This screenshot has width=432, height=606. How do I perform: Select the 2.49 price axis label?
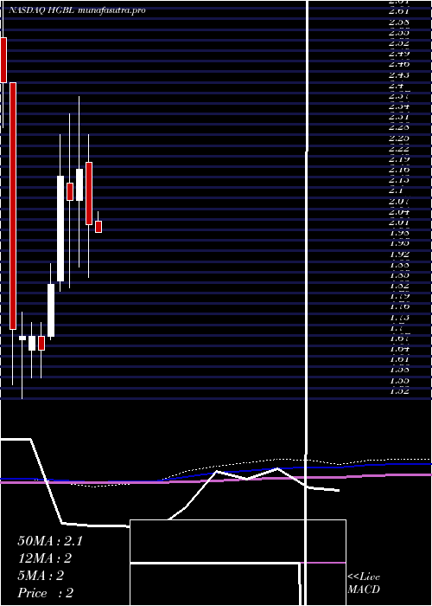[x=399, y=53]
